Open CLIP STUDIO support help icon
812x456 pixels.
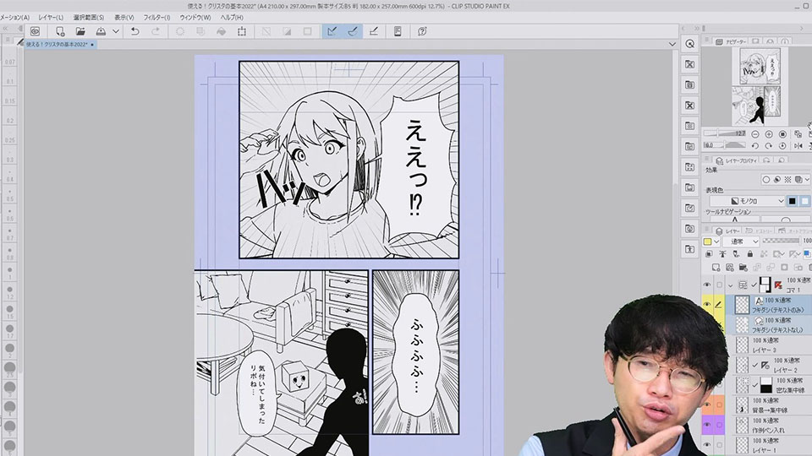[422, 31]
